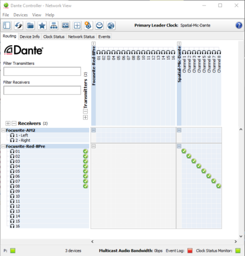Collapse the Focusrite-Red-8Pre receiver tree
The image size is (245, 256).
3,146
